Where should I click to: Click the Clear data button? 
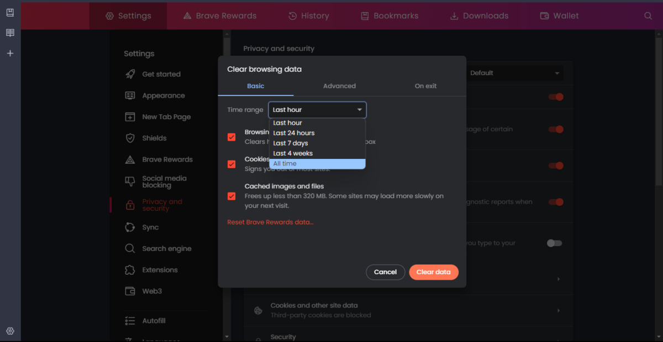coord(434,272)
